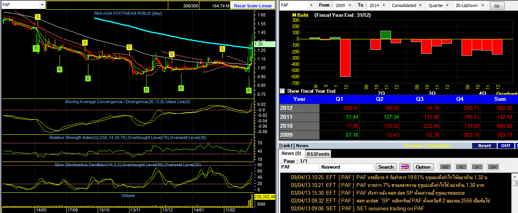Image resolution: width=518 pixels, height=213 pixels.
Task: Click the -600.41 cell for 2012 Q1
Action: click(339, 108)
